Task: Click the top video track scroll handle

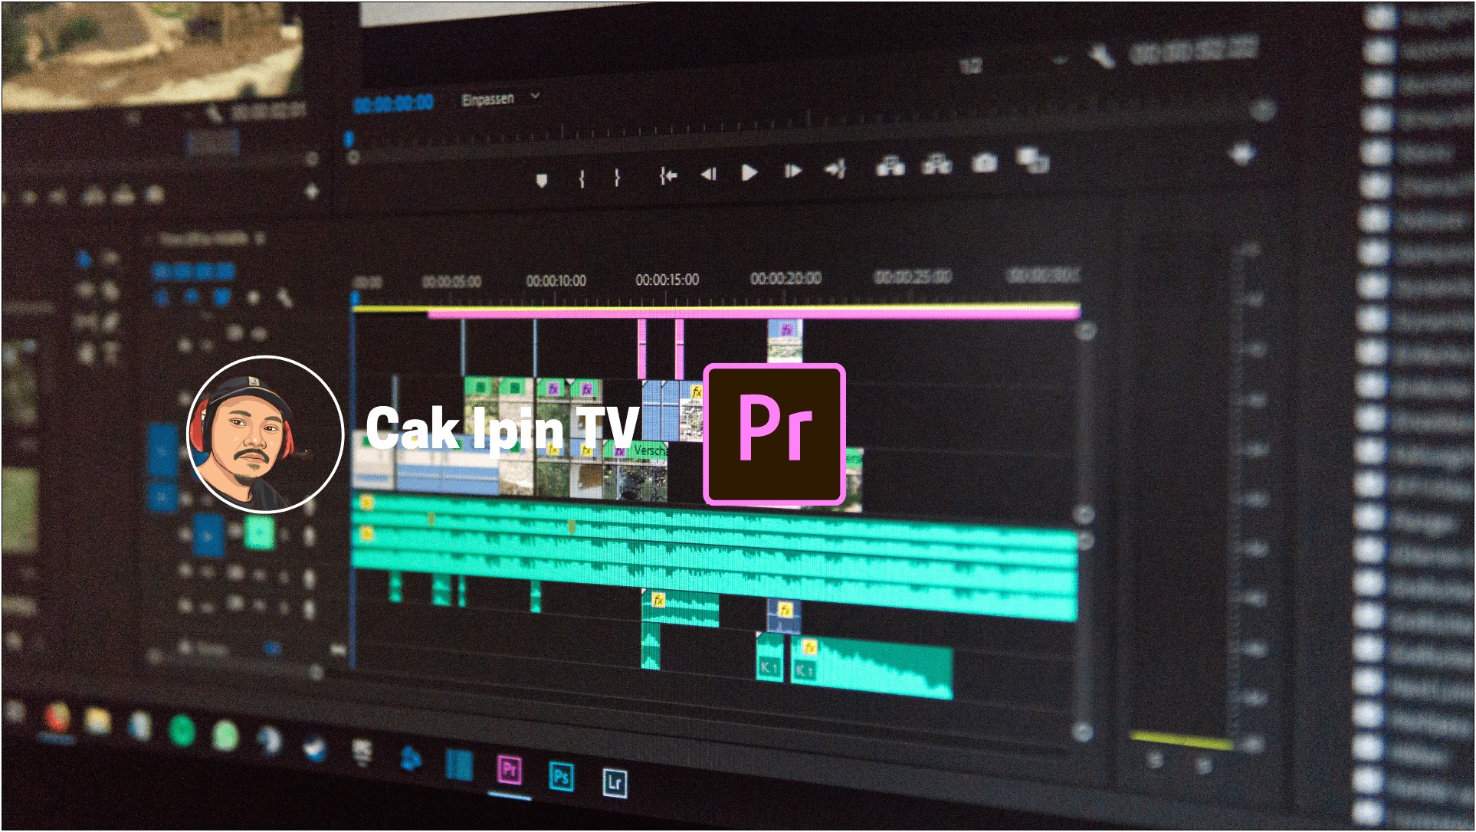Action: (x=1085, y=332)
